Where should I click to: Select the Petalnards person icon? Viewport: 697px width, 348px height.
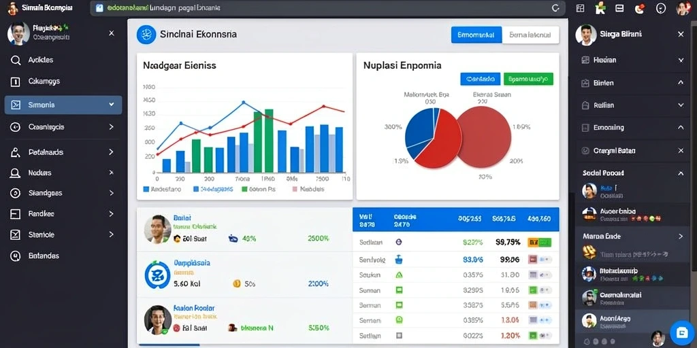[16, 152]
